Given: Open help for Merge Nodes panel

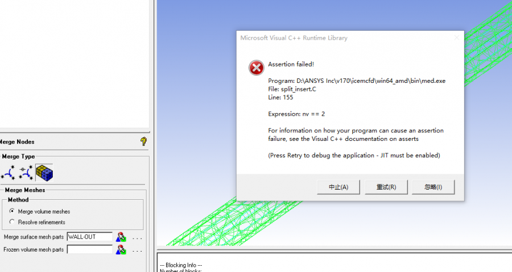Looking at the screenshot, I should pyautogui.click(x=143, y=141).
